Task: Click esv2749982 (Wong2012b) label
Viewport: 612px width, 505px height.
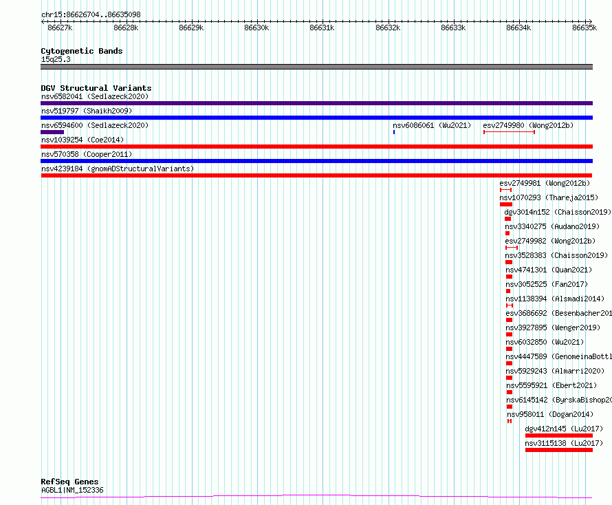Action: coord(550,241)
